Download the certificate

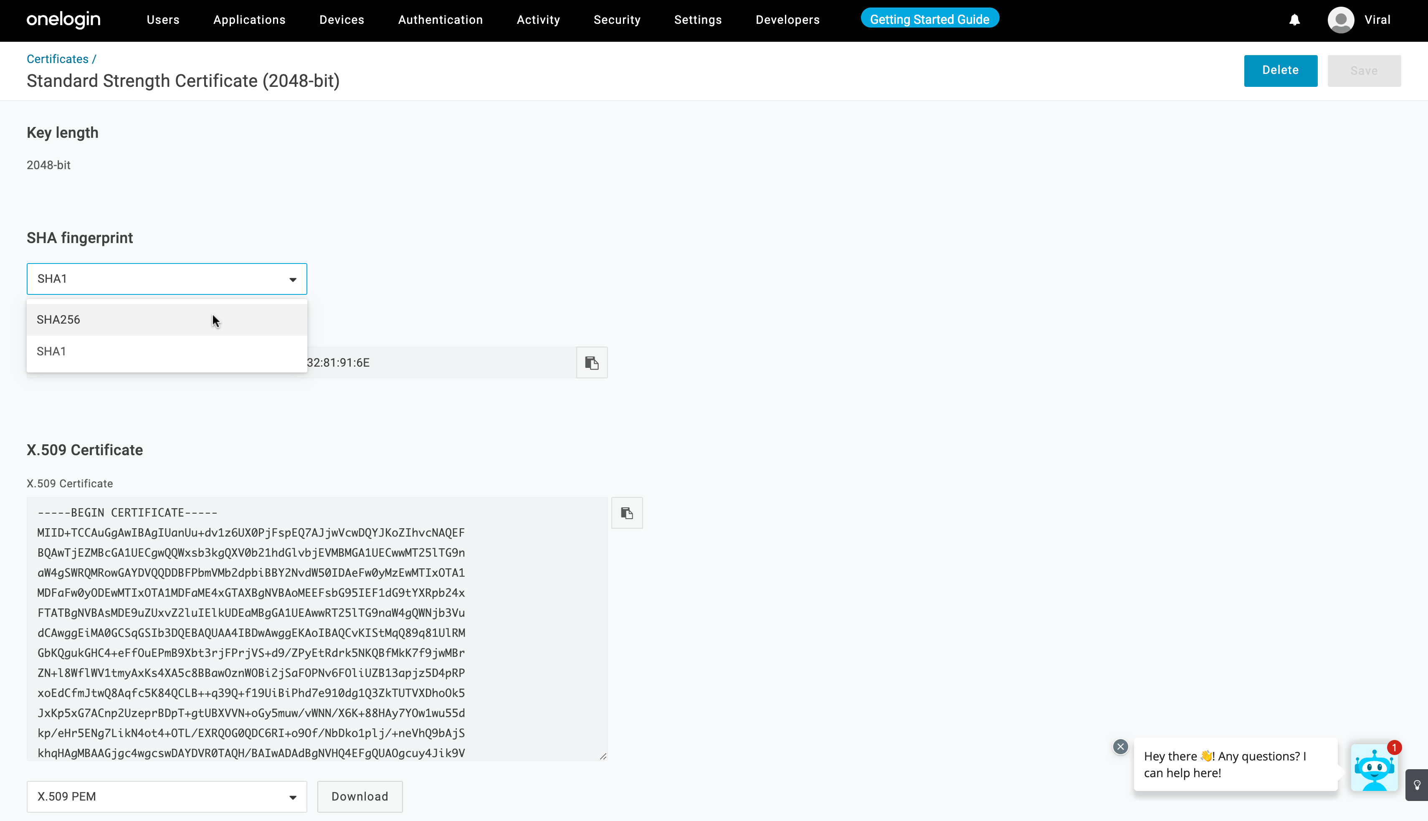(360, 796)
